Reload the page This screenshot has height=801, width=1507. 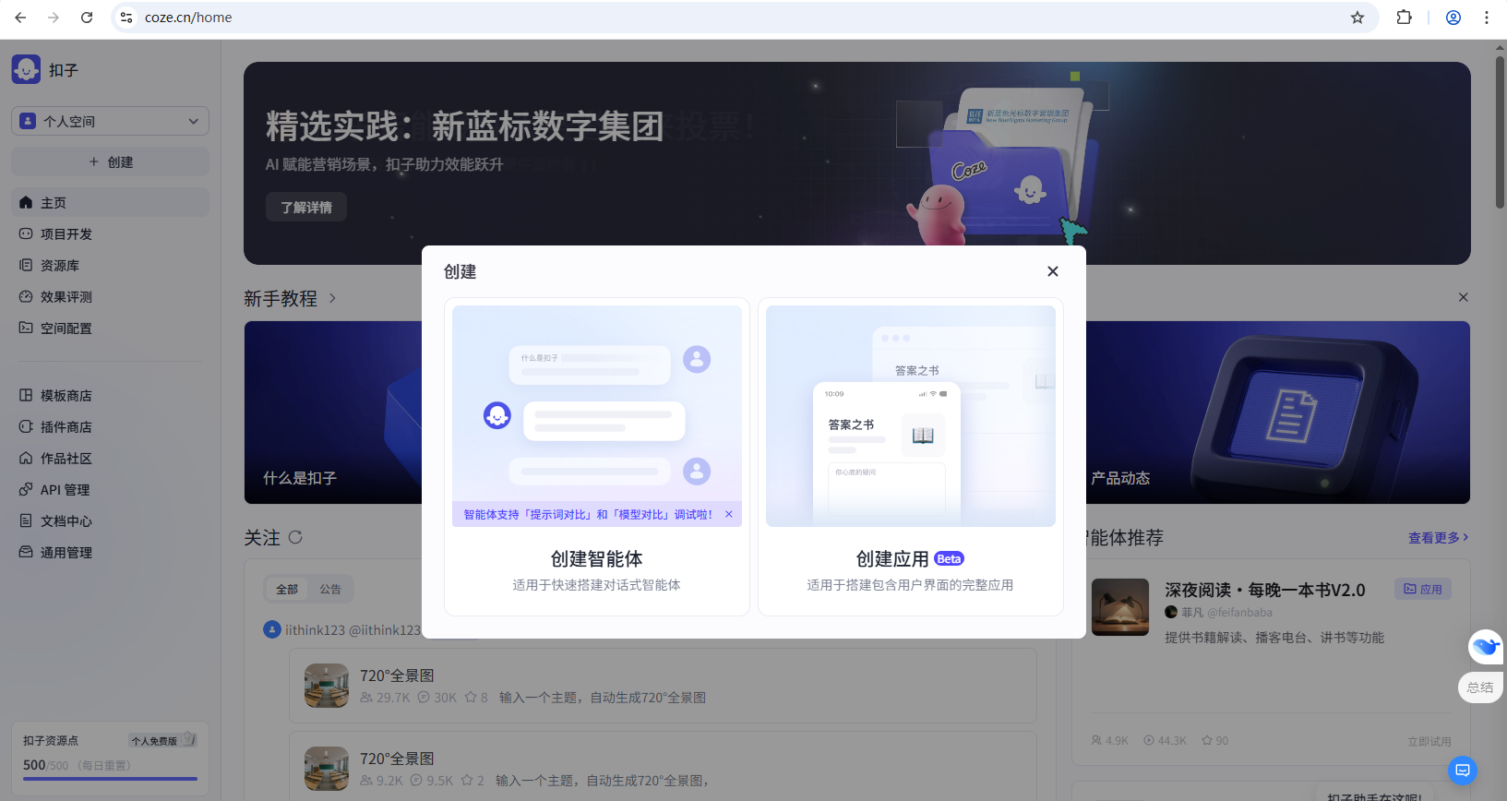click(87, 18)
